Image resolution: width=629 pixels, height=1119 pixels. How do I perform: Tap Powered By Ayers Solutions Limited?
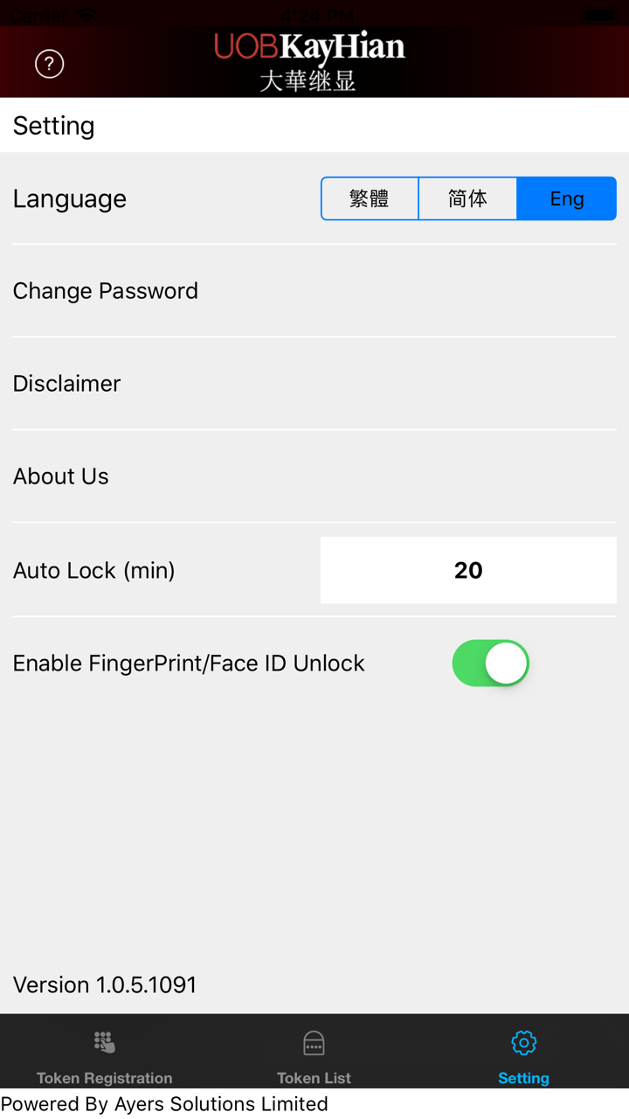tap(165, 1104)
